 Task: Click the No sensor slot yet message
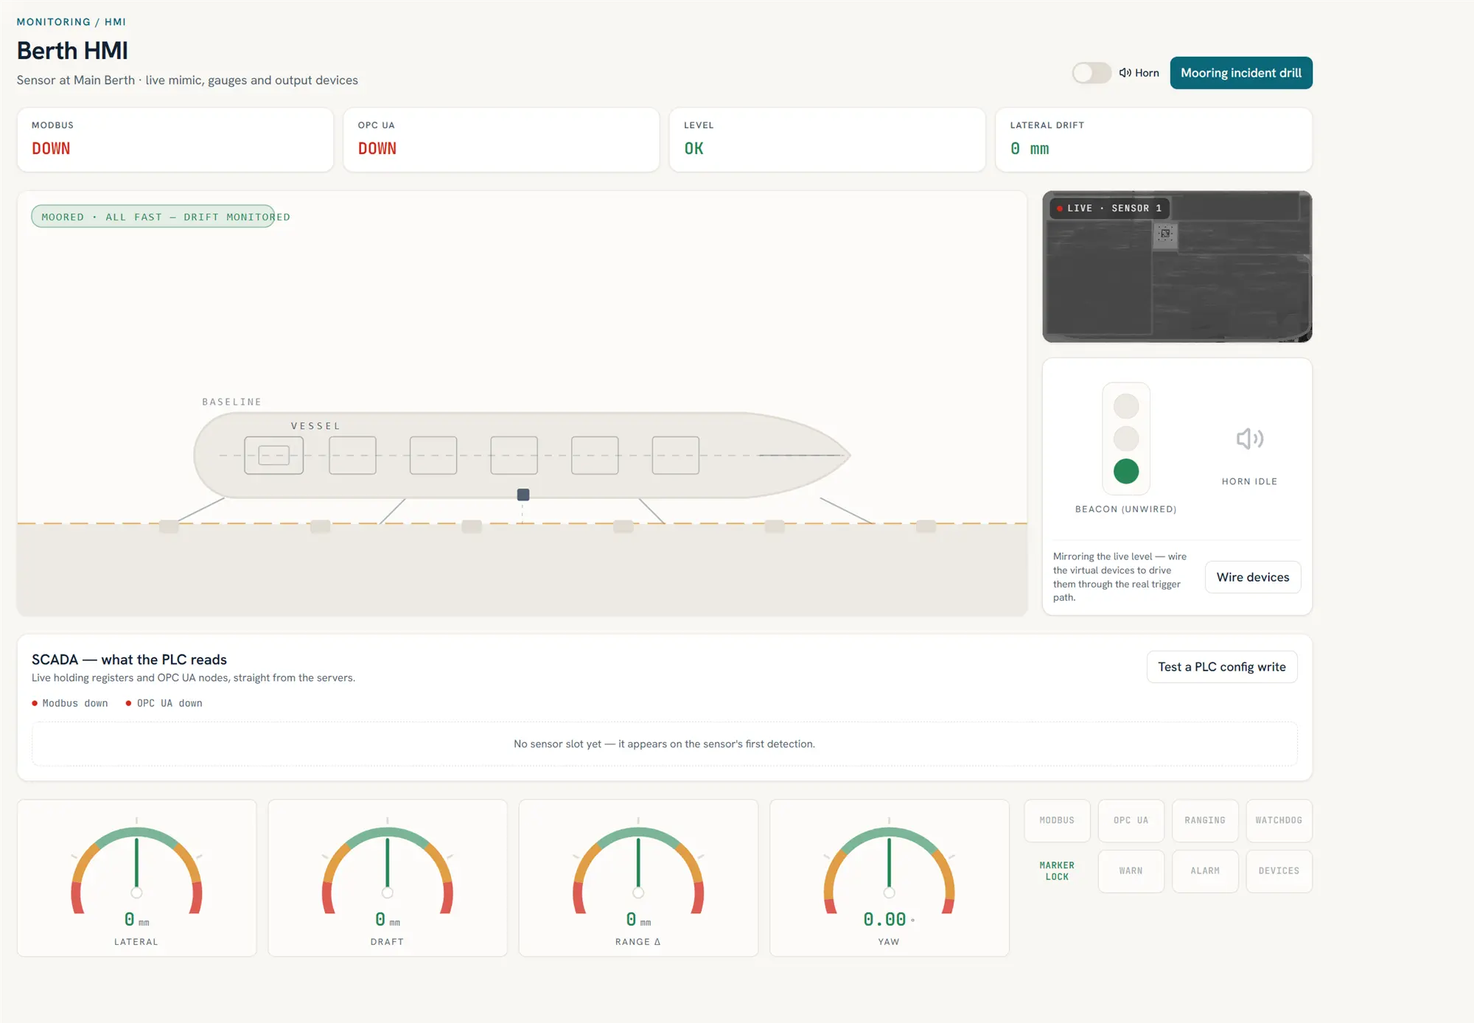click(x=664, y=744)
